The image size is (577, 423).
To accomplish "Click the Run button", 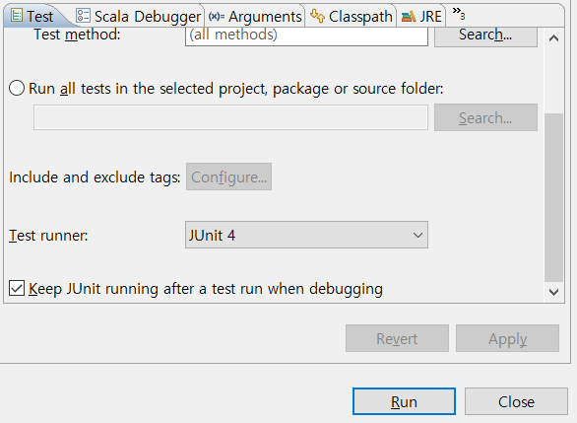I will pyautogui.click(x=404, y=401).
